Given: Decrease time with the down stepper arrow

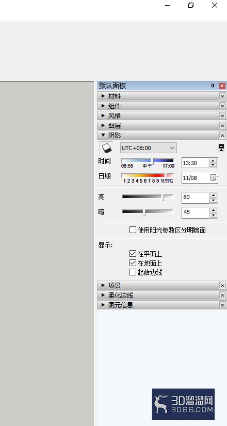Looking at the screenshot, I should click(213, 165).
